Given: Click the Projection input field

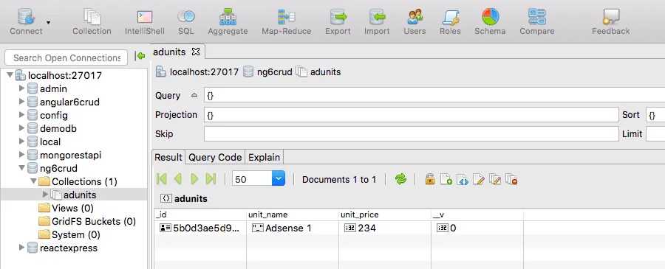Looking at the screenshot, I should pyautogui.click(x=411, y=115).
